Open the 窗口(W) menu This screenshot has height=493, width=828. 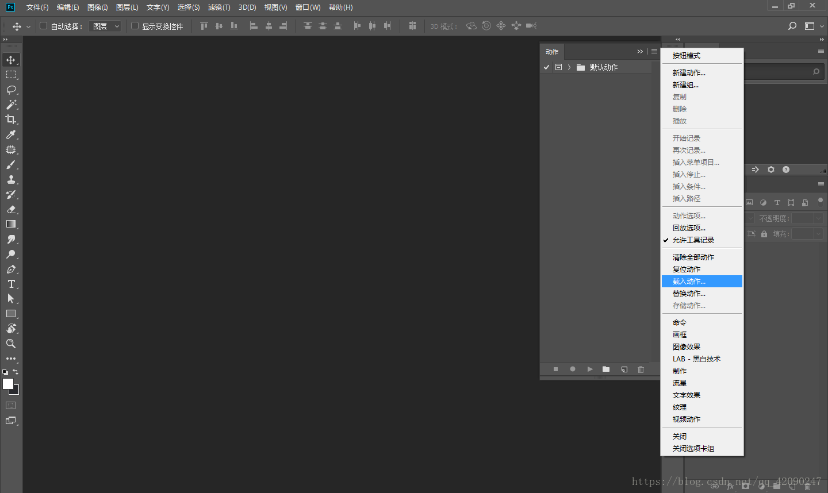[308, 7]
